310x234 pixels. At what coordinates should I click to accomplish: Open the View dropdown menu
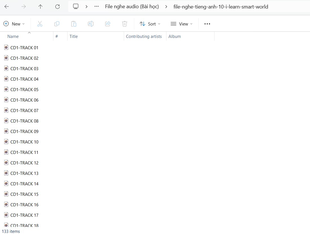[x=181, y=24]
